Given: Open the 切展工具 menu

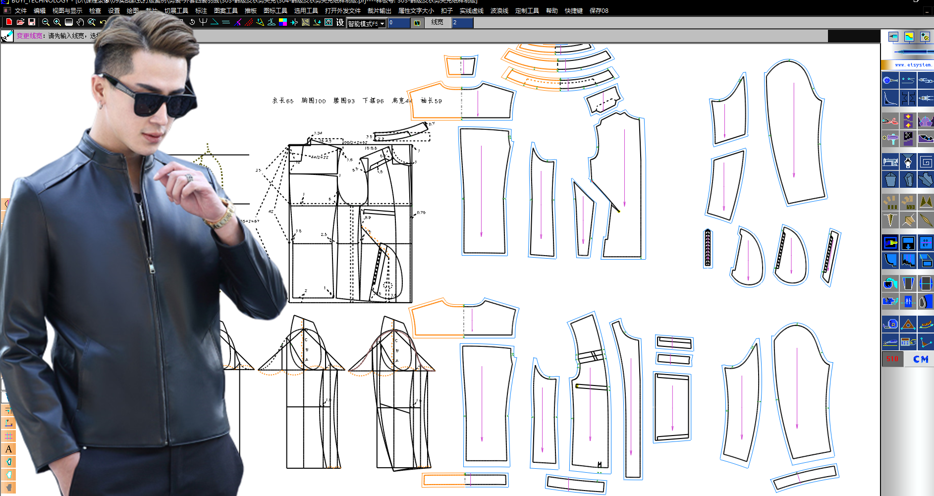Looking at the screenshot, I should [x=176, y=10].
